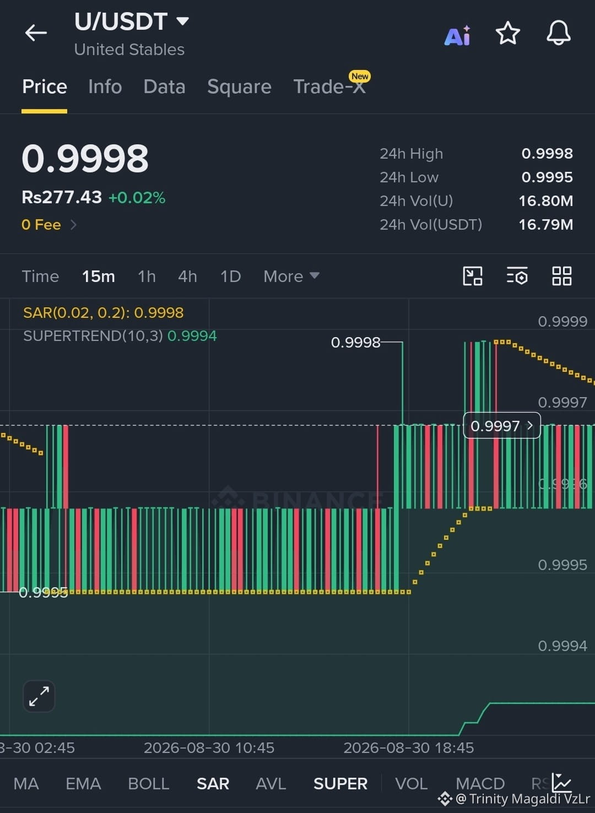
Task: Click the 2026-08-30 10:45 time label
Action: coord(209,747)
